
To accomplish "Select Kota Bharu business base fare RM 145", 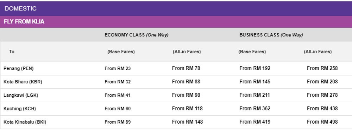I will point(255,82).
